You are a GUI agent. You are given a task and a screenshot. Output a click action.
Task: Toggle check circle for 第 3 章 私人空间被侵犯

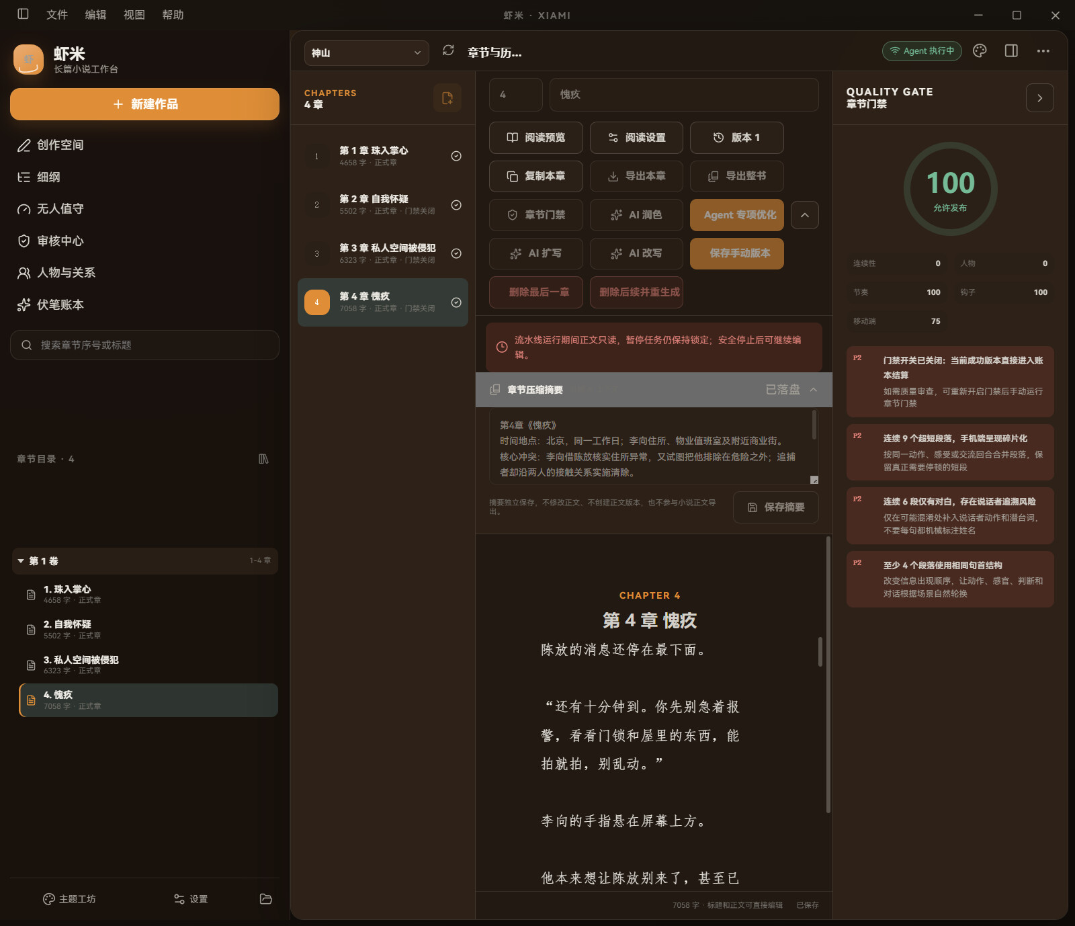(456, 253)
